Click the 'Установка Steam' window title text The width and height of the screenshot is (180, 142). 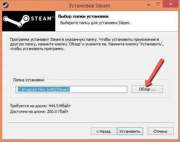(89, 6)
